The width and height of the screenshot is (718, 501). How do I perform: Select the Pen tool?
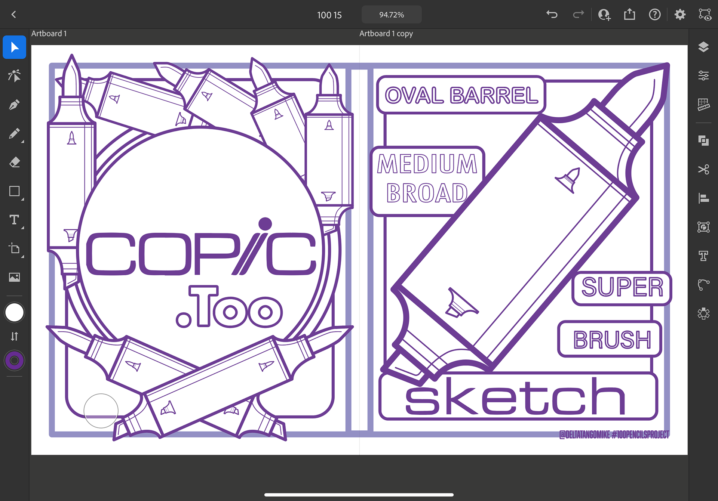point(14,105)
